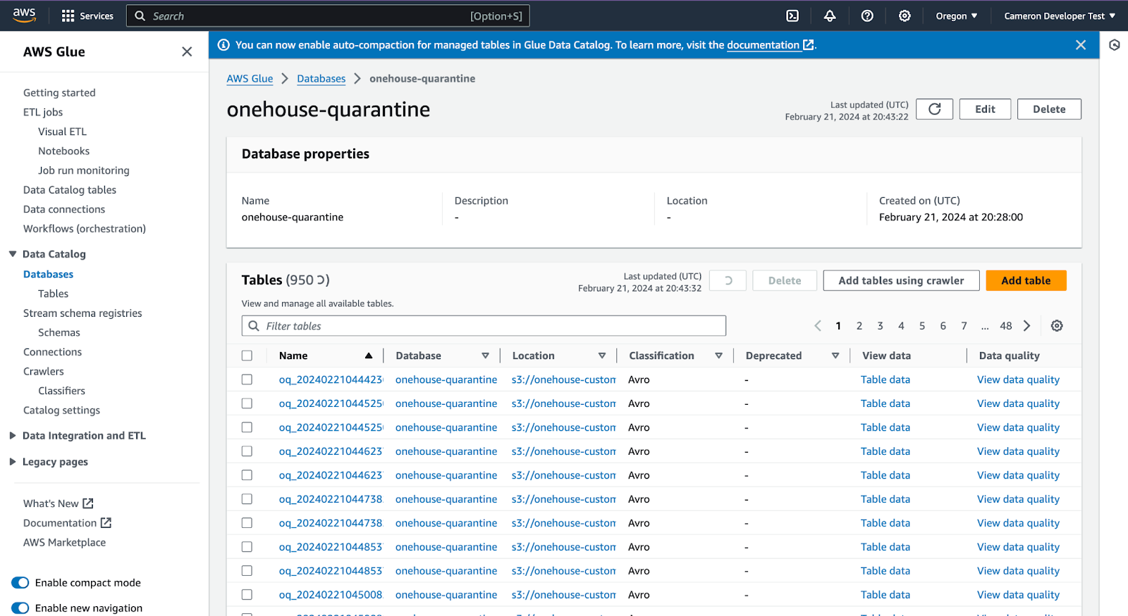Screen dimensions: 1128x616
Task: Open the Oregon region dropdown
Action: (x=956, y=15)
